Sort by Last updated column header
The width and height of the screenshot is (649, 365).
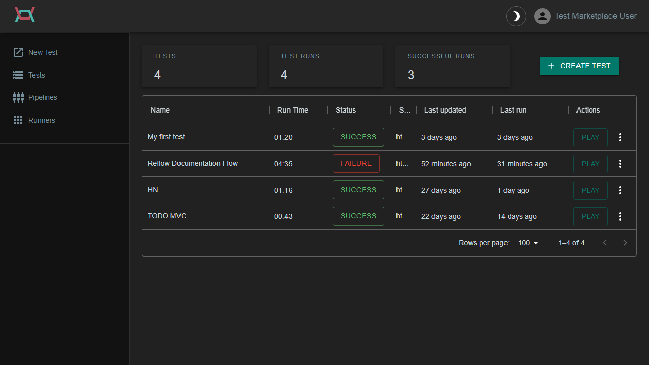click(445, 110)
